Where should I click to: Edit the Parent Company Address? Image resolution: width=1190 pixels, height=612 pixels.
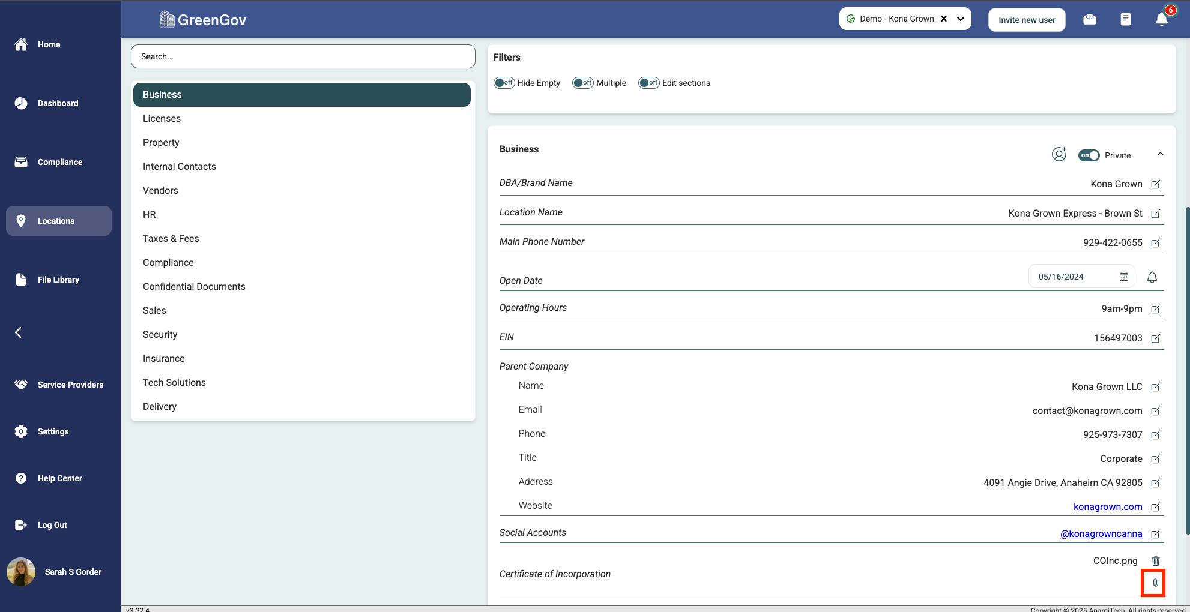click(1155, 483)
